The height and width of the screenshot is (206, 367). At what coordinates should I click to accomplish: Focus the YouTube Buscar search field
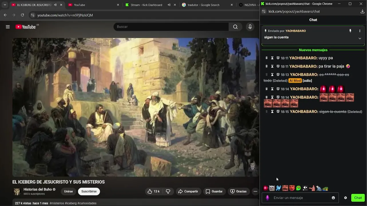171,27
